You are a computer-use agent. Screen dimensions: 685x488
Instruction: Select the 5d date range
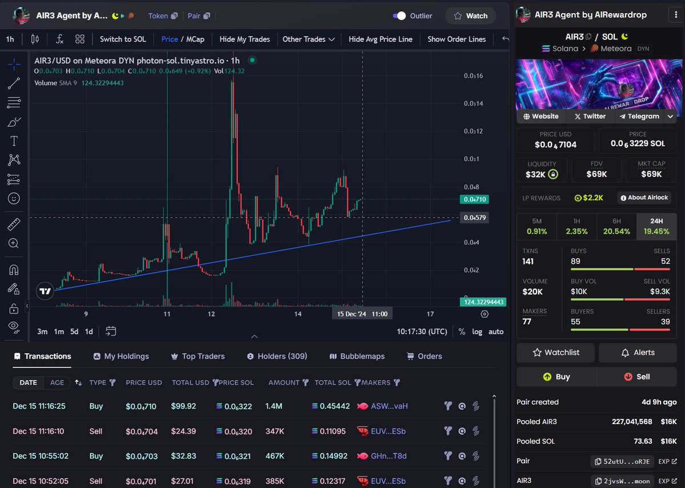(x=74, y=331)
